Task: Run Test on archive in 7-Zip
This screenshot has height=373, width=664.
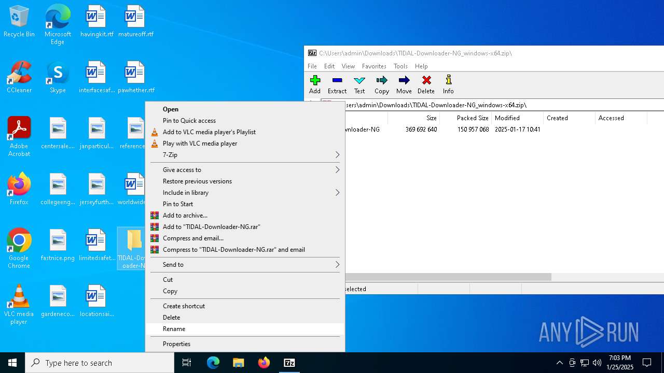Action: pos(359,85)
